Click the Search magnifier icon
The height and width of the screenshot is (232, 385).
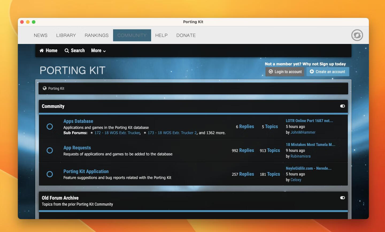point(67,51)
